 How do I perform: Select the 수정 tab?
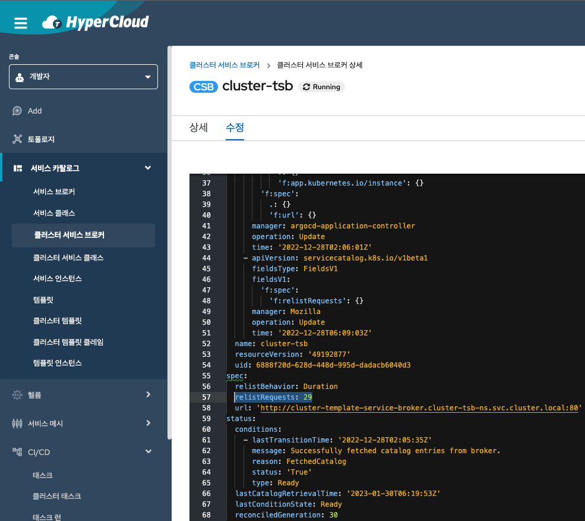[x=235, y=127]
